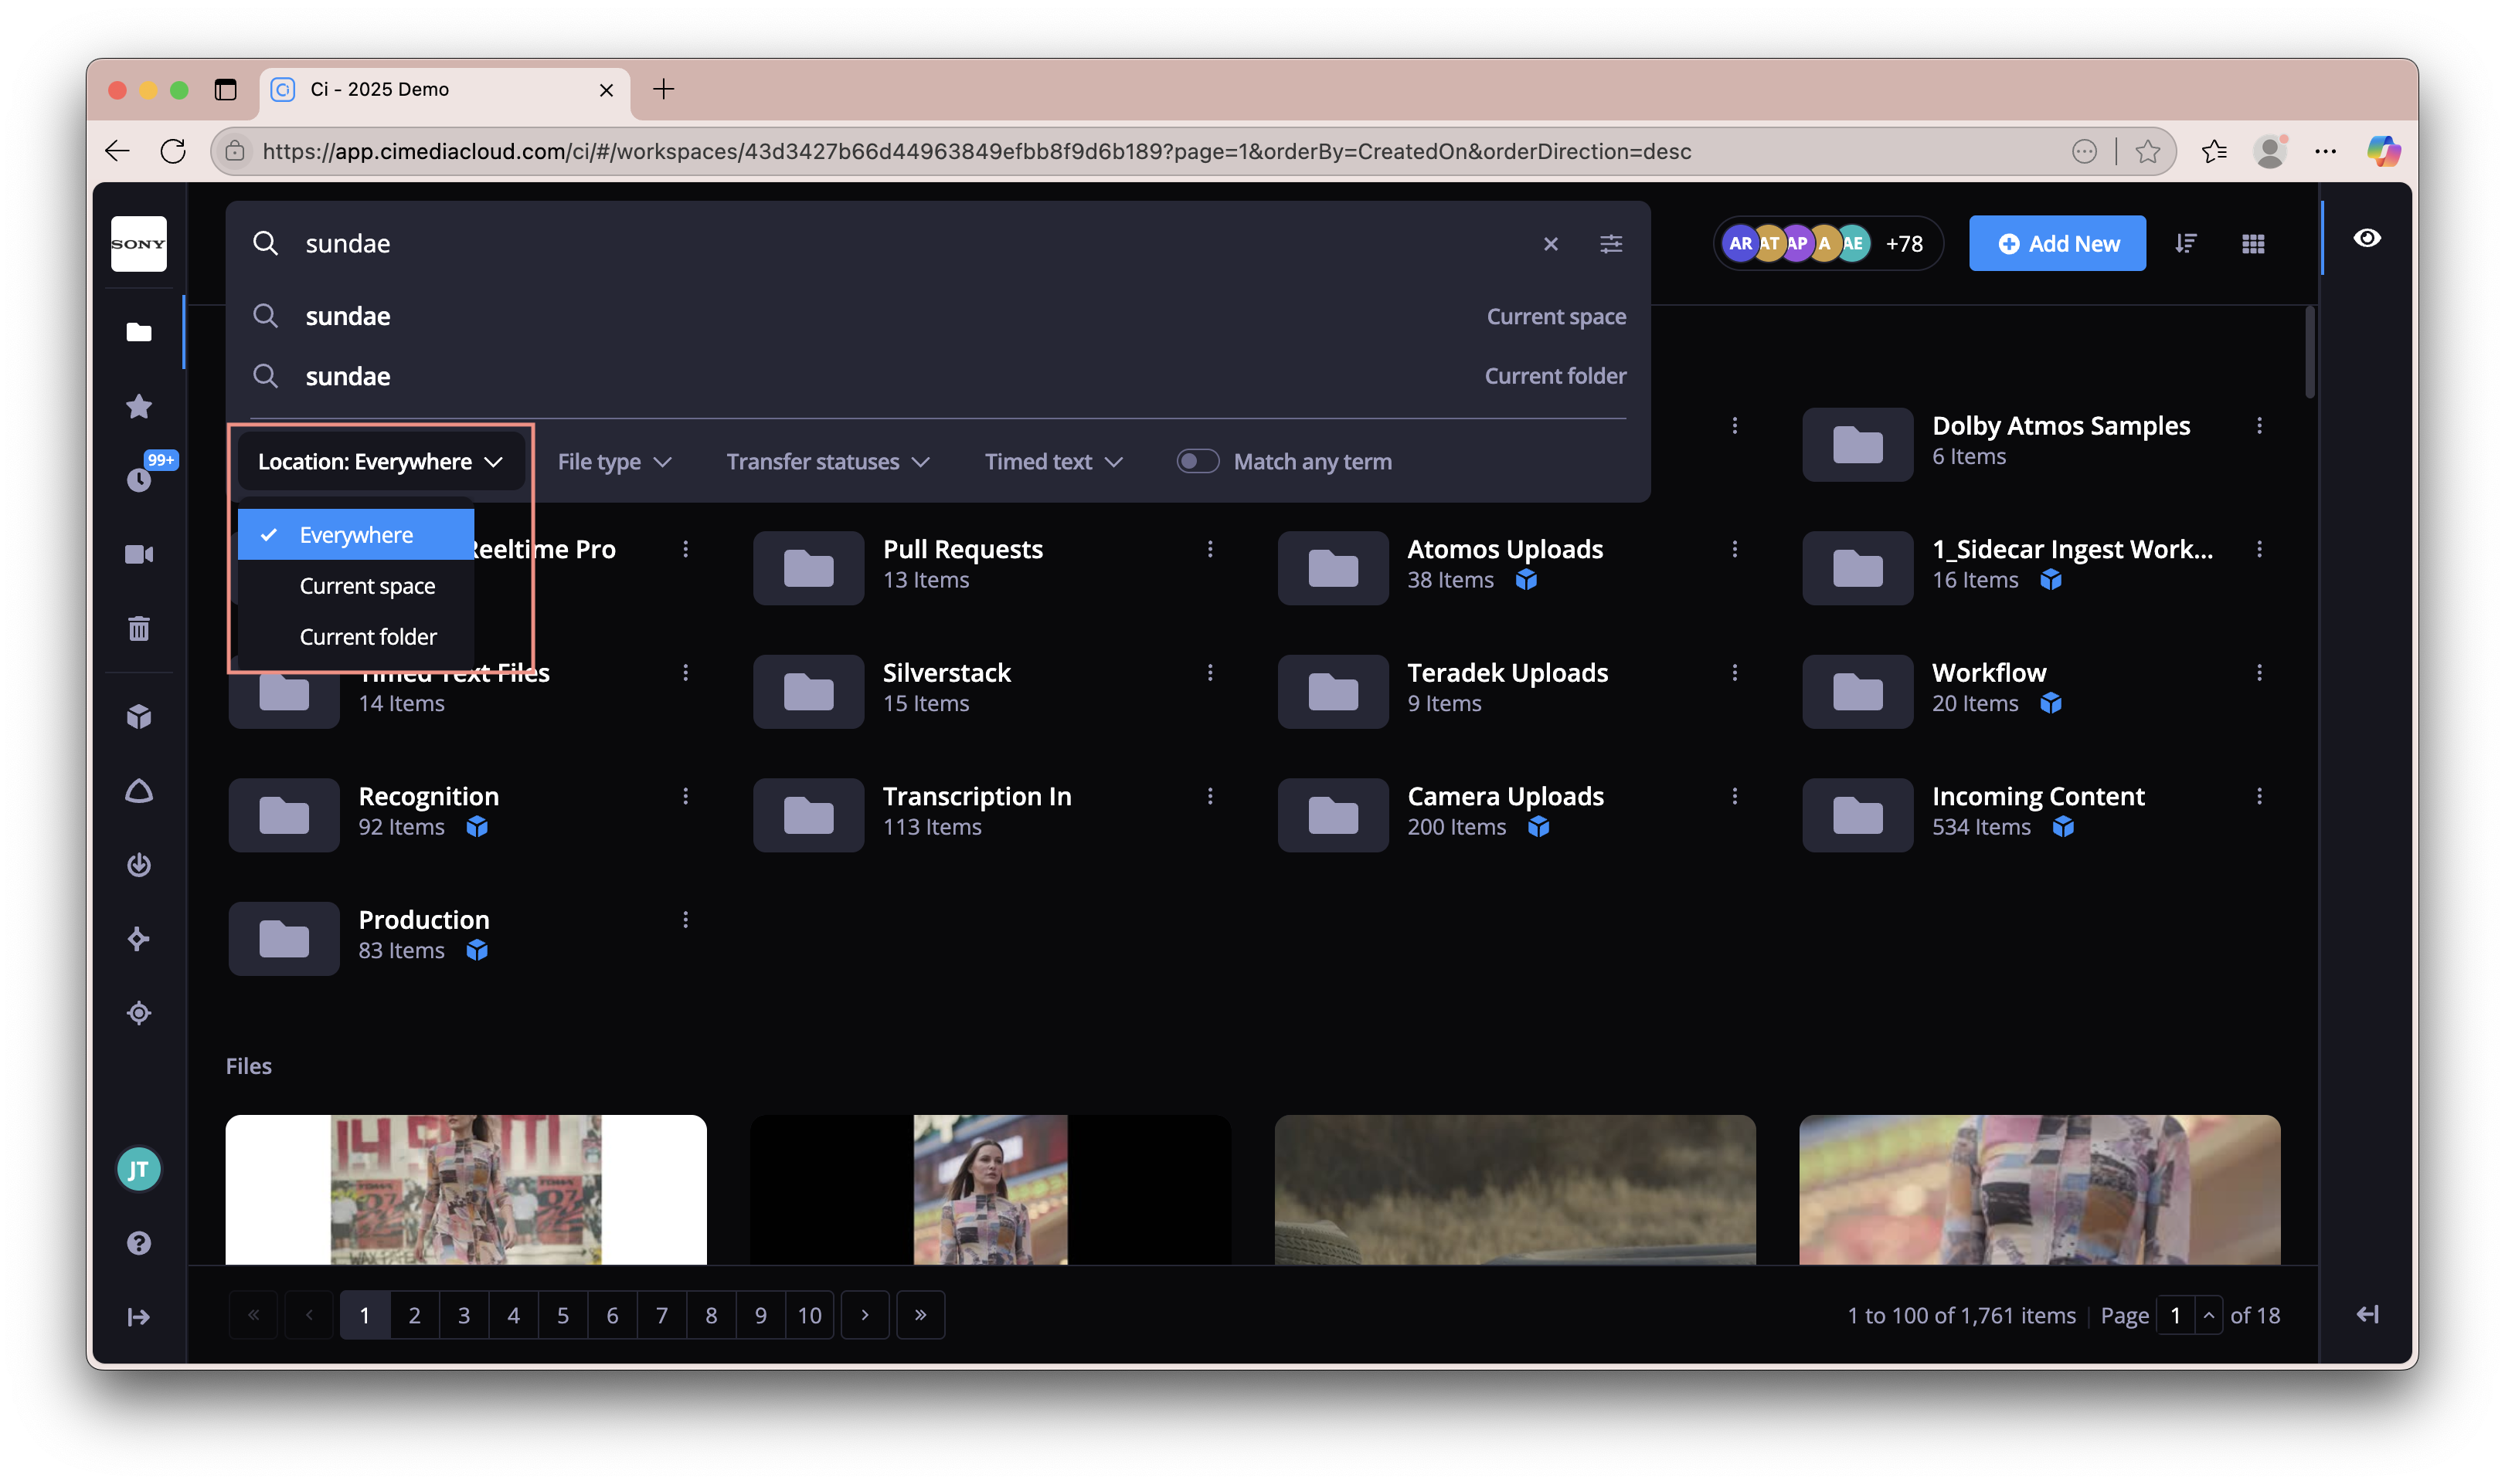The image size is (2505, 1484).
Task: Open the Files workspace sidebar icon
Action: [139, 332]
